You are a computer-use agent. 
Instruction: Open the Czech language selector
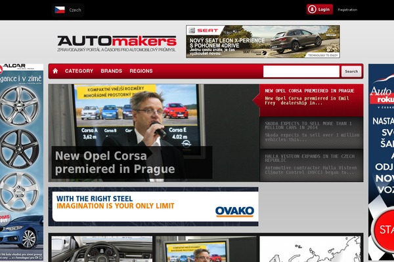pyautogui.click(x=68, y=10)
